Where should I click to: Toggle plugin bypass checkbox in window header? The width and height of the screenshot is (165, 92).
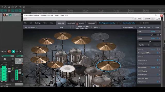[x=159, y=19]
